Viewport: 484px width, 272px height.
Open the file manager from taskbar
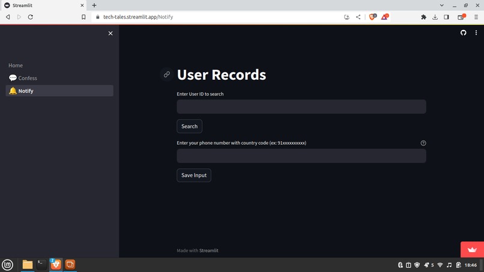(28, 265)
